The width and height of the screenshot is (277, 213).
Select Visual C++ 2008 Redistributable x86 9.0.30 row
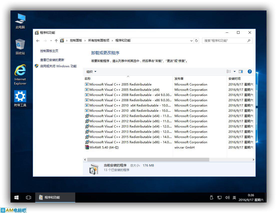[169, 100]
